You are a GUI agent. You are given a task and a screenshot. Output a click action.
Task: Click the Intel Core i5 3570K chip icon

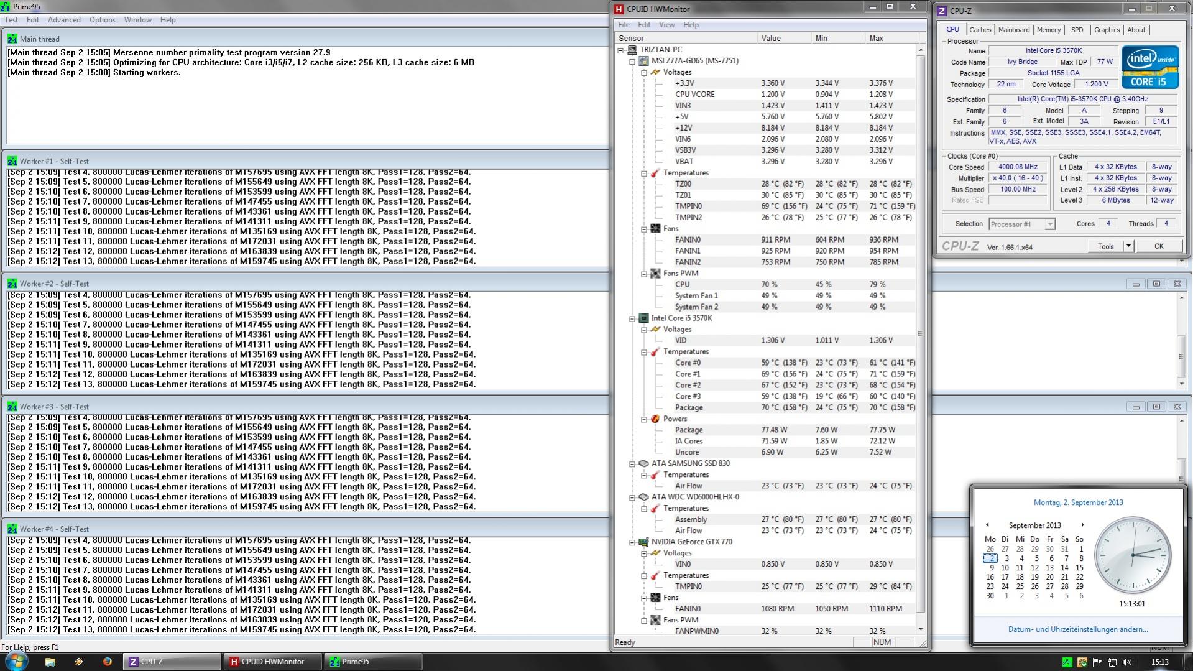pyautogui.click(x=643, y=318)
